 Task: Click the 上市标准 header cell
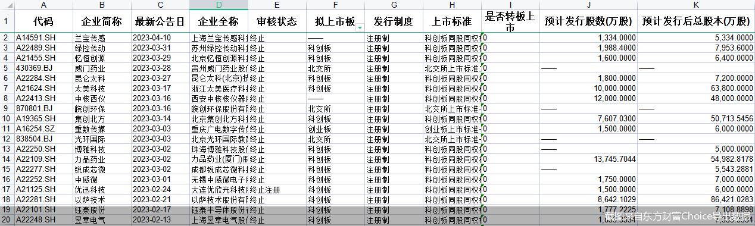click(452, 21)
